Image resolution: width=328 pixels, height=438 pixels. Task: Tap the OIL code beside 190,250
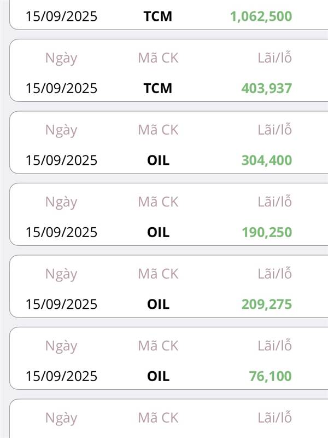158,232
